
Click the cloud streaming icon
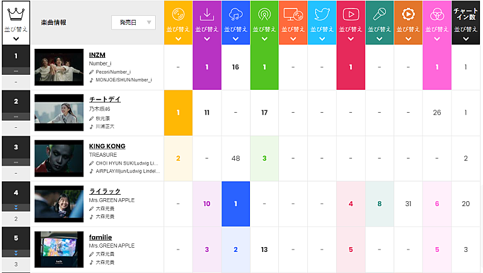click(x=235, y=14)
